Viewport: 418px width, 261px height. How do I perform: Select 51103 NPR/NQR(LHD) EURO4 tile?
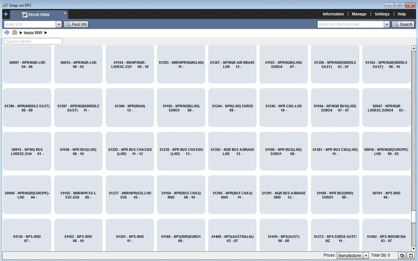click(284, 64)
